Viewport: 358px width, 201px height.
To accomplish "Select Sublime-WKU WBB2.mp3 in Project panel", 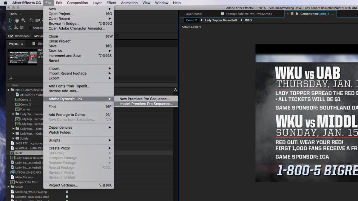I will point(32,197).
